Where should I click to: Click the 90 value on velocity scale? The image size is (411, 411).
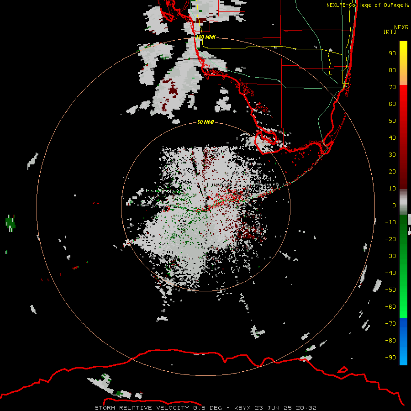coord(392,53)
